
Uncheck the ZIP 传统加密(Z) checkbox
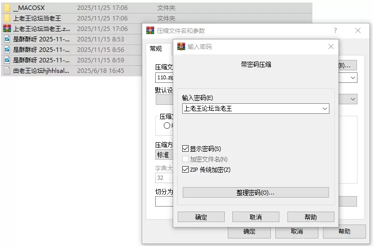pos(185,170)
